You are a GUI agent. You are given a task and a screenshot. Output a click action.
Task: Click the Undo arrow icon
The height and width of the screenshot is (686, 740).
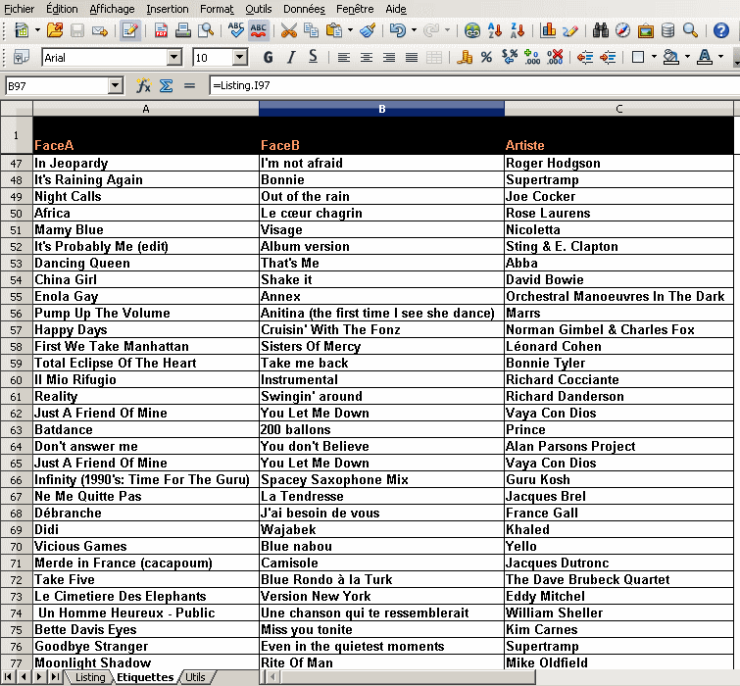point(398,30)
